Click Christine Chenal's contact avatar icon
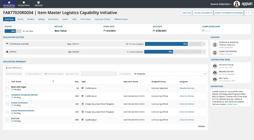 pos(215,66)
